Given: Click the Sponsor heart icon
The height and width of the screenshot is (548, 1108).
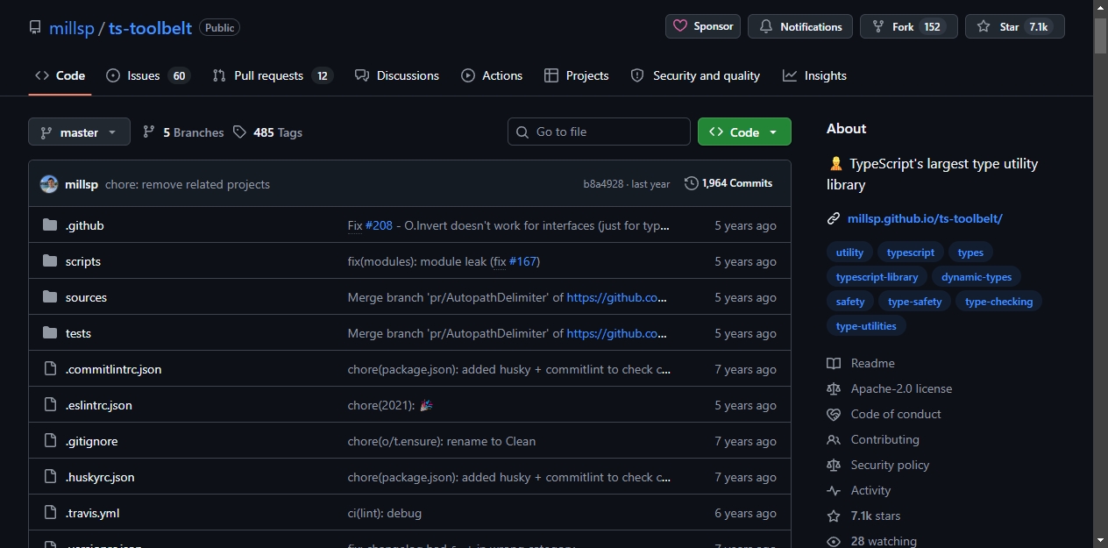Looking at the screenshot, I should (680, 26).
